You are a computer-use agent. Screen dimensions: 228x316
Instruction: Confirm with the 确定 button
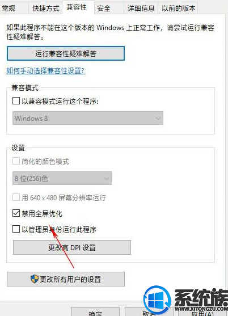point(95,312)
